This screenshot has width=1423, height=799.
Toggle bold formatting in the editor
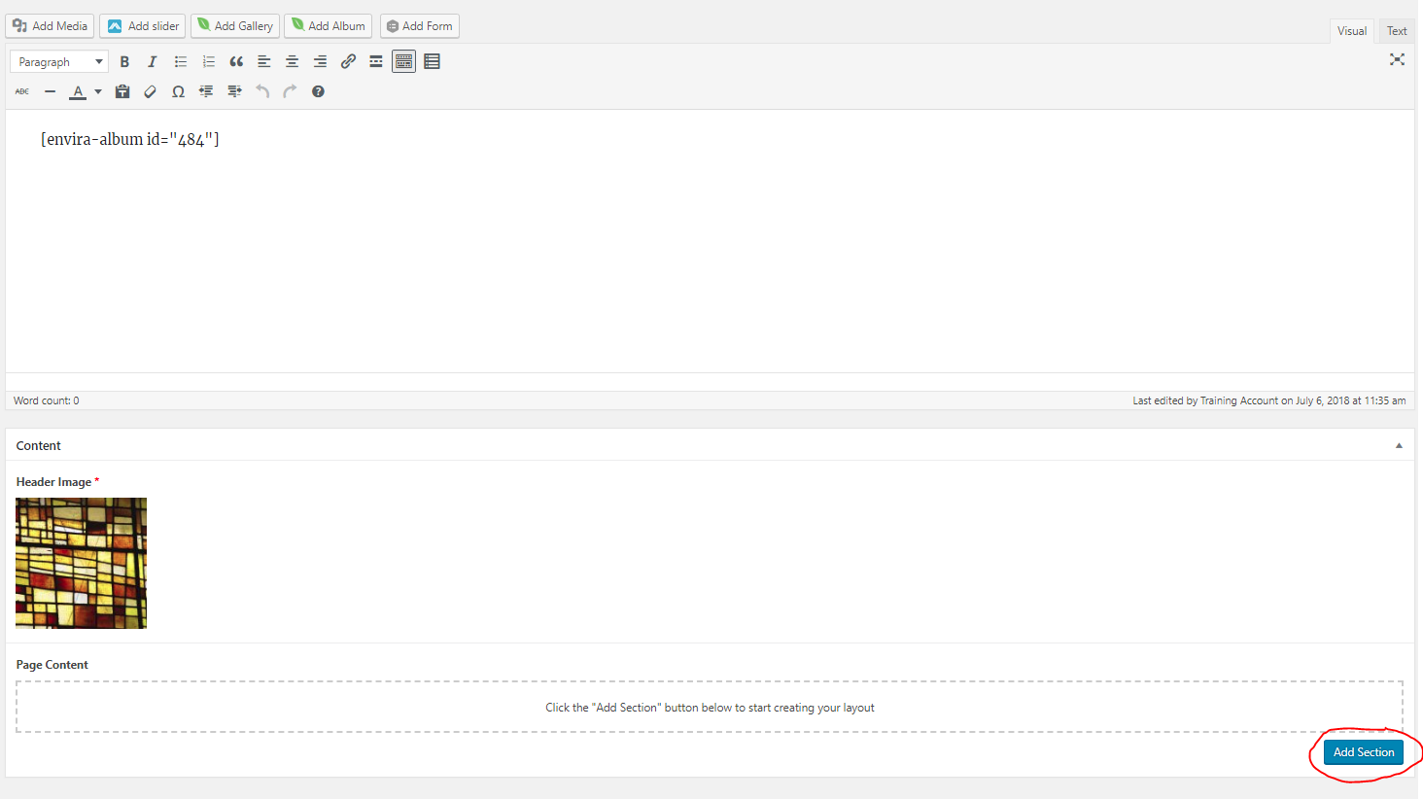coord(124,61)
